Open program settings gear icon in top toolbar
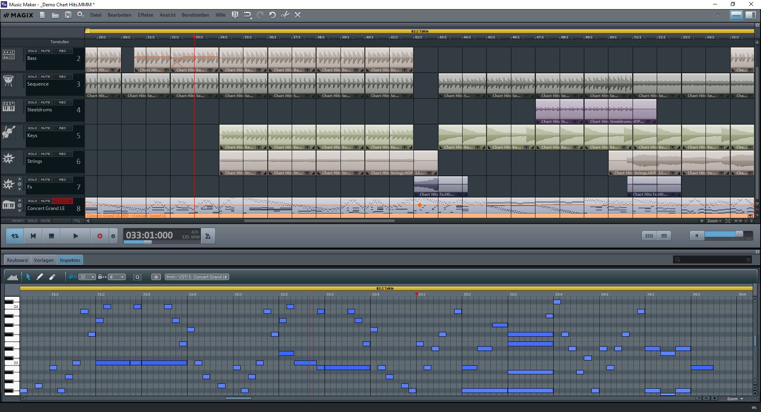 click(80, 15)
